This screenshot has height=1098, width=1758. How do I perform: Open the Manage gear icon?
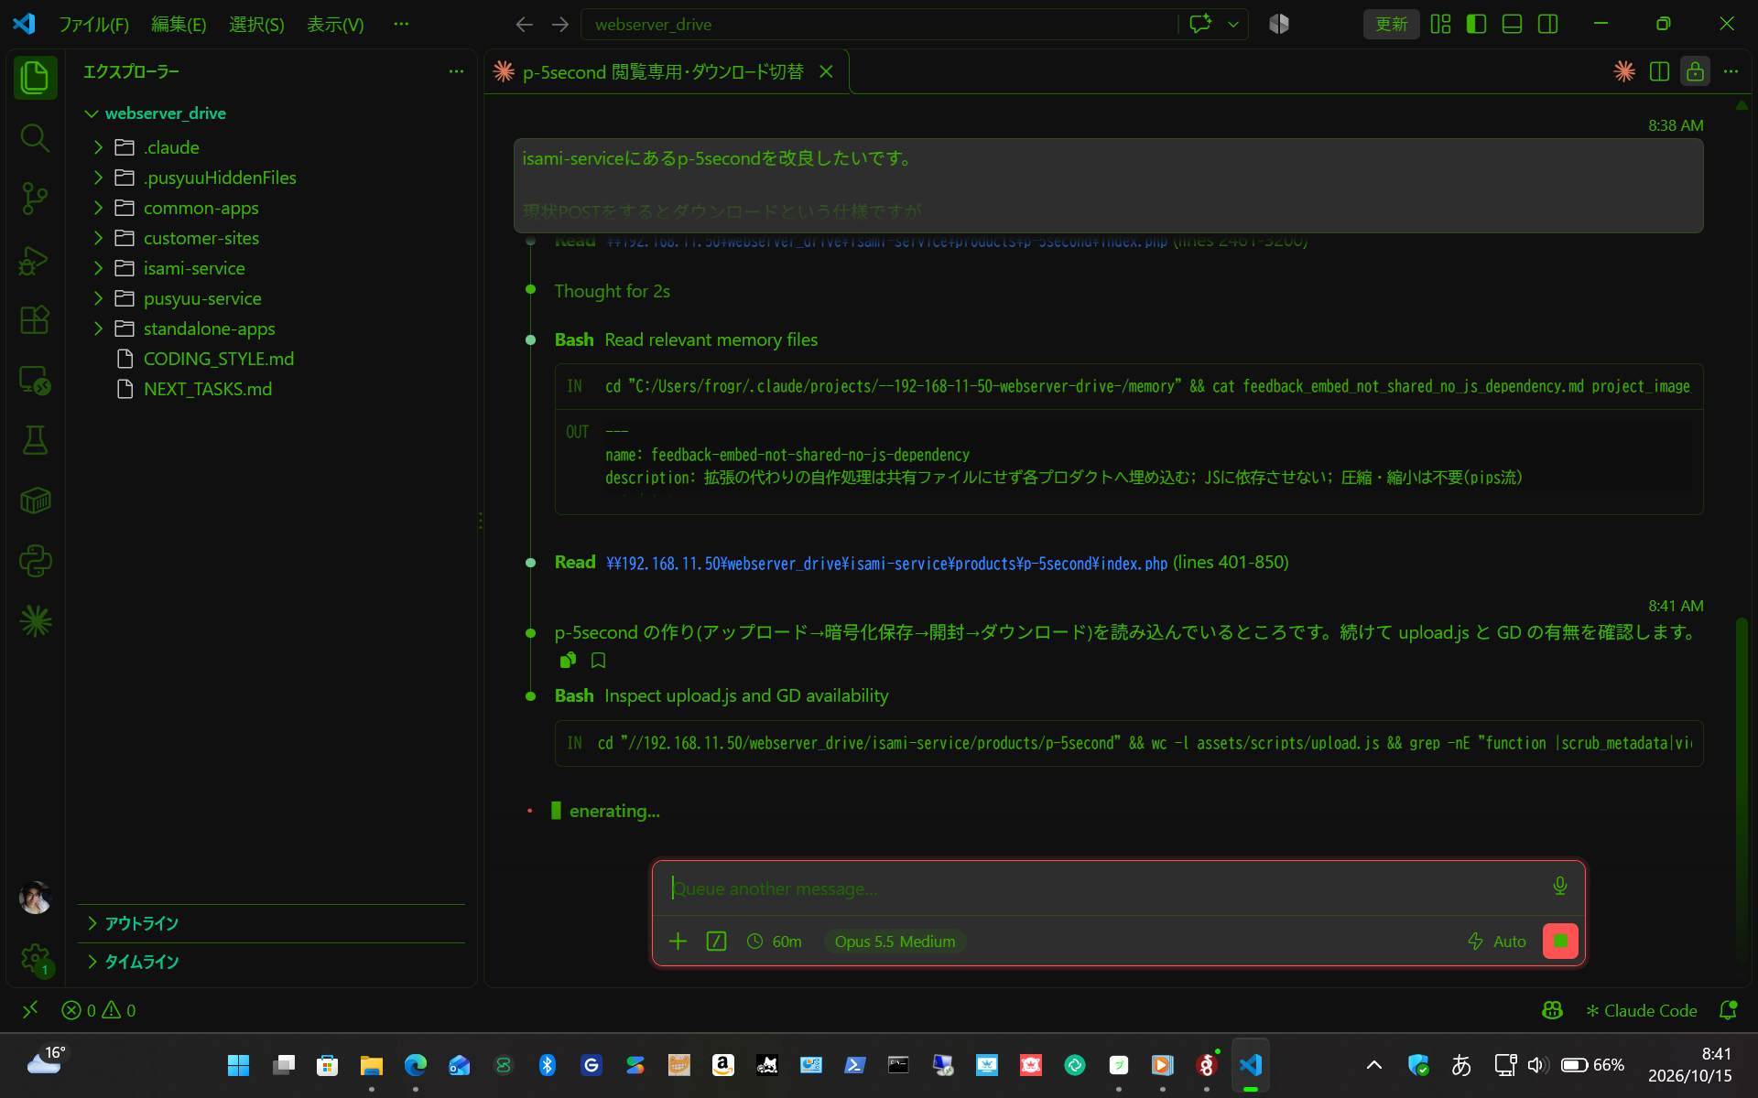35,959
